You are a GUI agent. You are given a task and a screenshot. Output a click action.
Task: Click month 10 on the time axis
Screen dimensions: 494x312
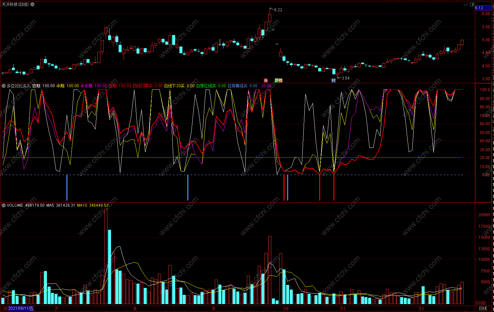coord(286,309)
